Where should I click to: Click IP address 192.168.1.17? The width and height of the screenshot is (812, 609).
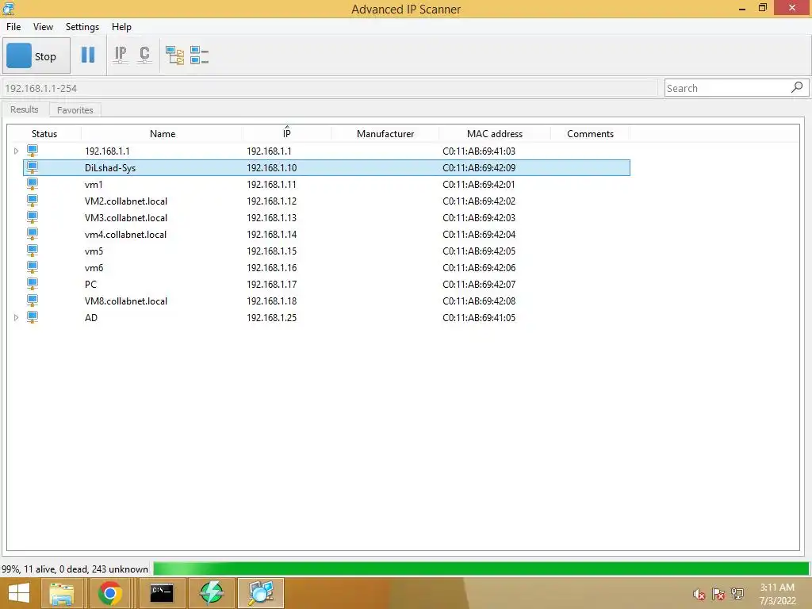(271, 285)
